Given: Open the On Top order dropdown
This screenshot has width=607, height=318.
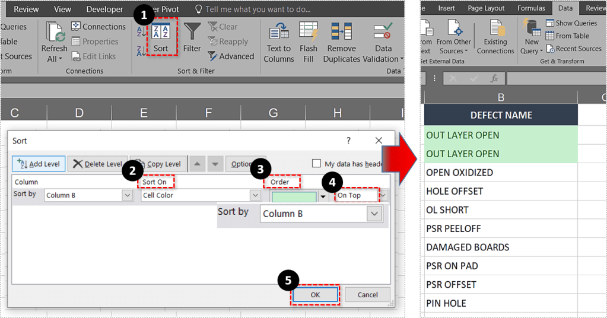Looking at the screenshot, I should pyautogui.click(x=383, y=195).
